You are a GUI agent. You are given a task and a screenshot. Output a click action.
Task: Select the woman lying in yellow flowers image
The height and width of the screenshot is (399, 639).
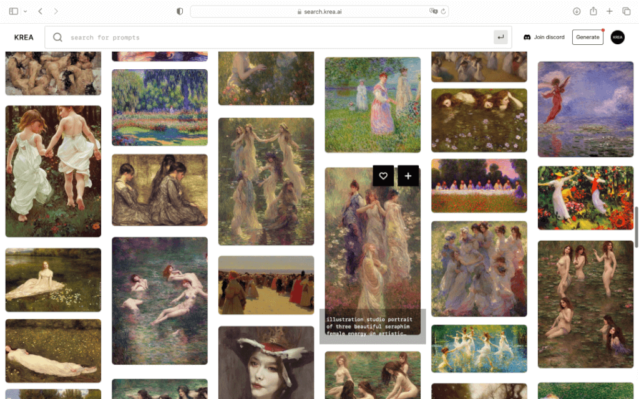[x=53, y=351]
